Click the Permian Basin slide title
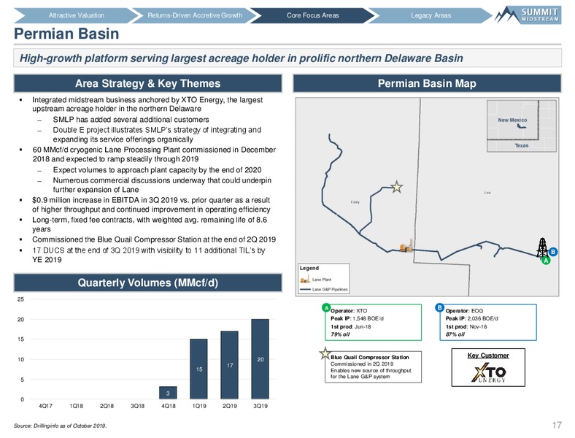The width and height of the screenshot is (575, 438). point(66,34)
